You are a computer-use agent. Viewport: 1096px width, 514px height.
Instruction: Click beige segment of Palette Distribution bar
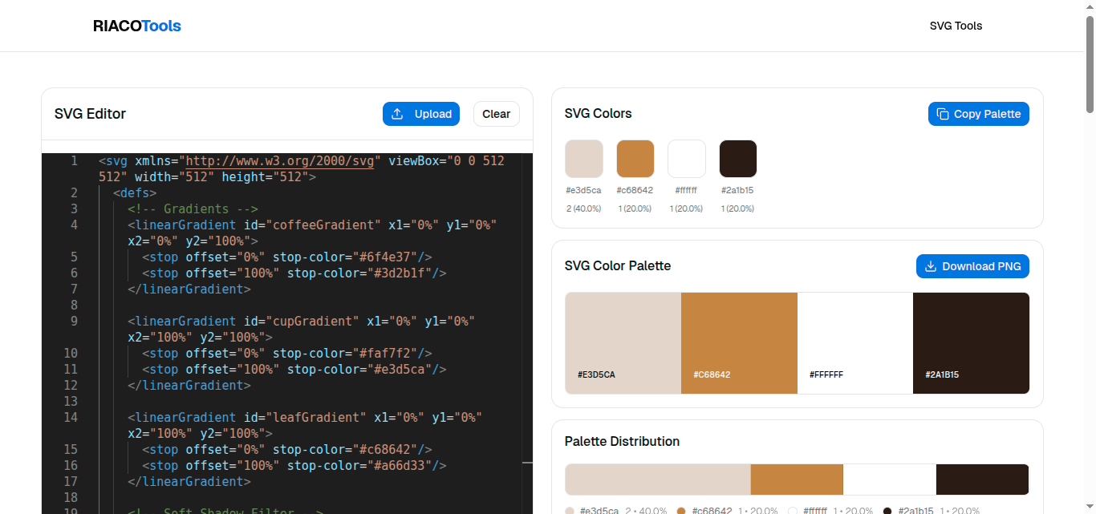[658, 480]
